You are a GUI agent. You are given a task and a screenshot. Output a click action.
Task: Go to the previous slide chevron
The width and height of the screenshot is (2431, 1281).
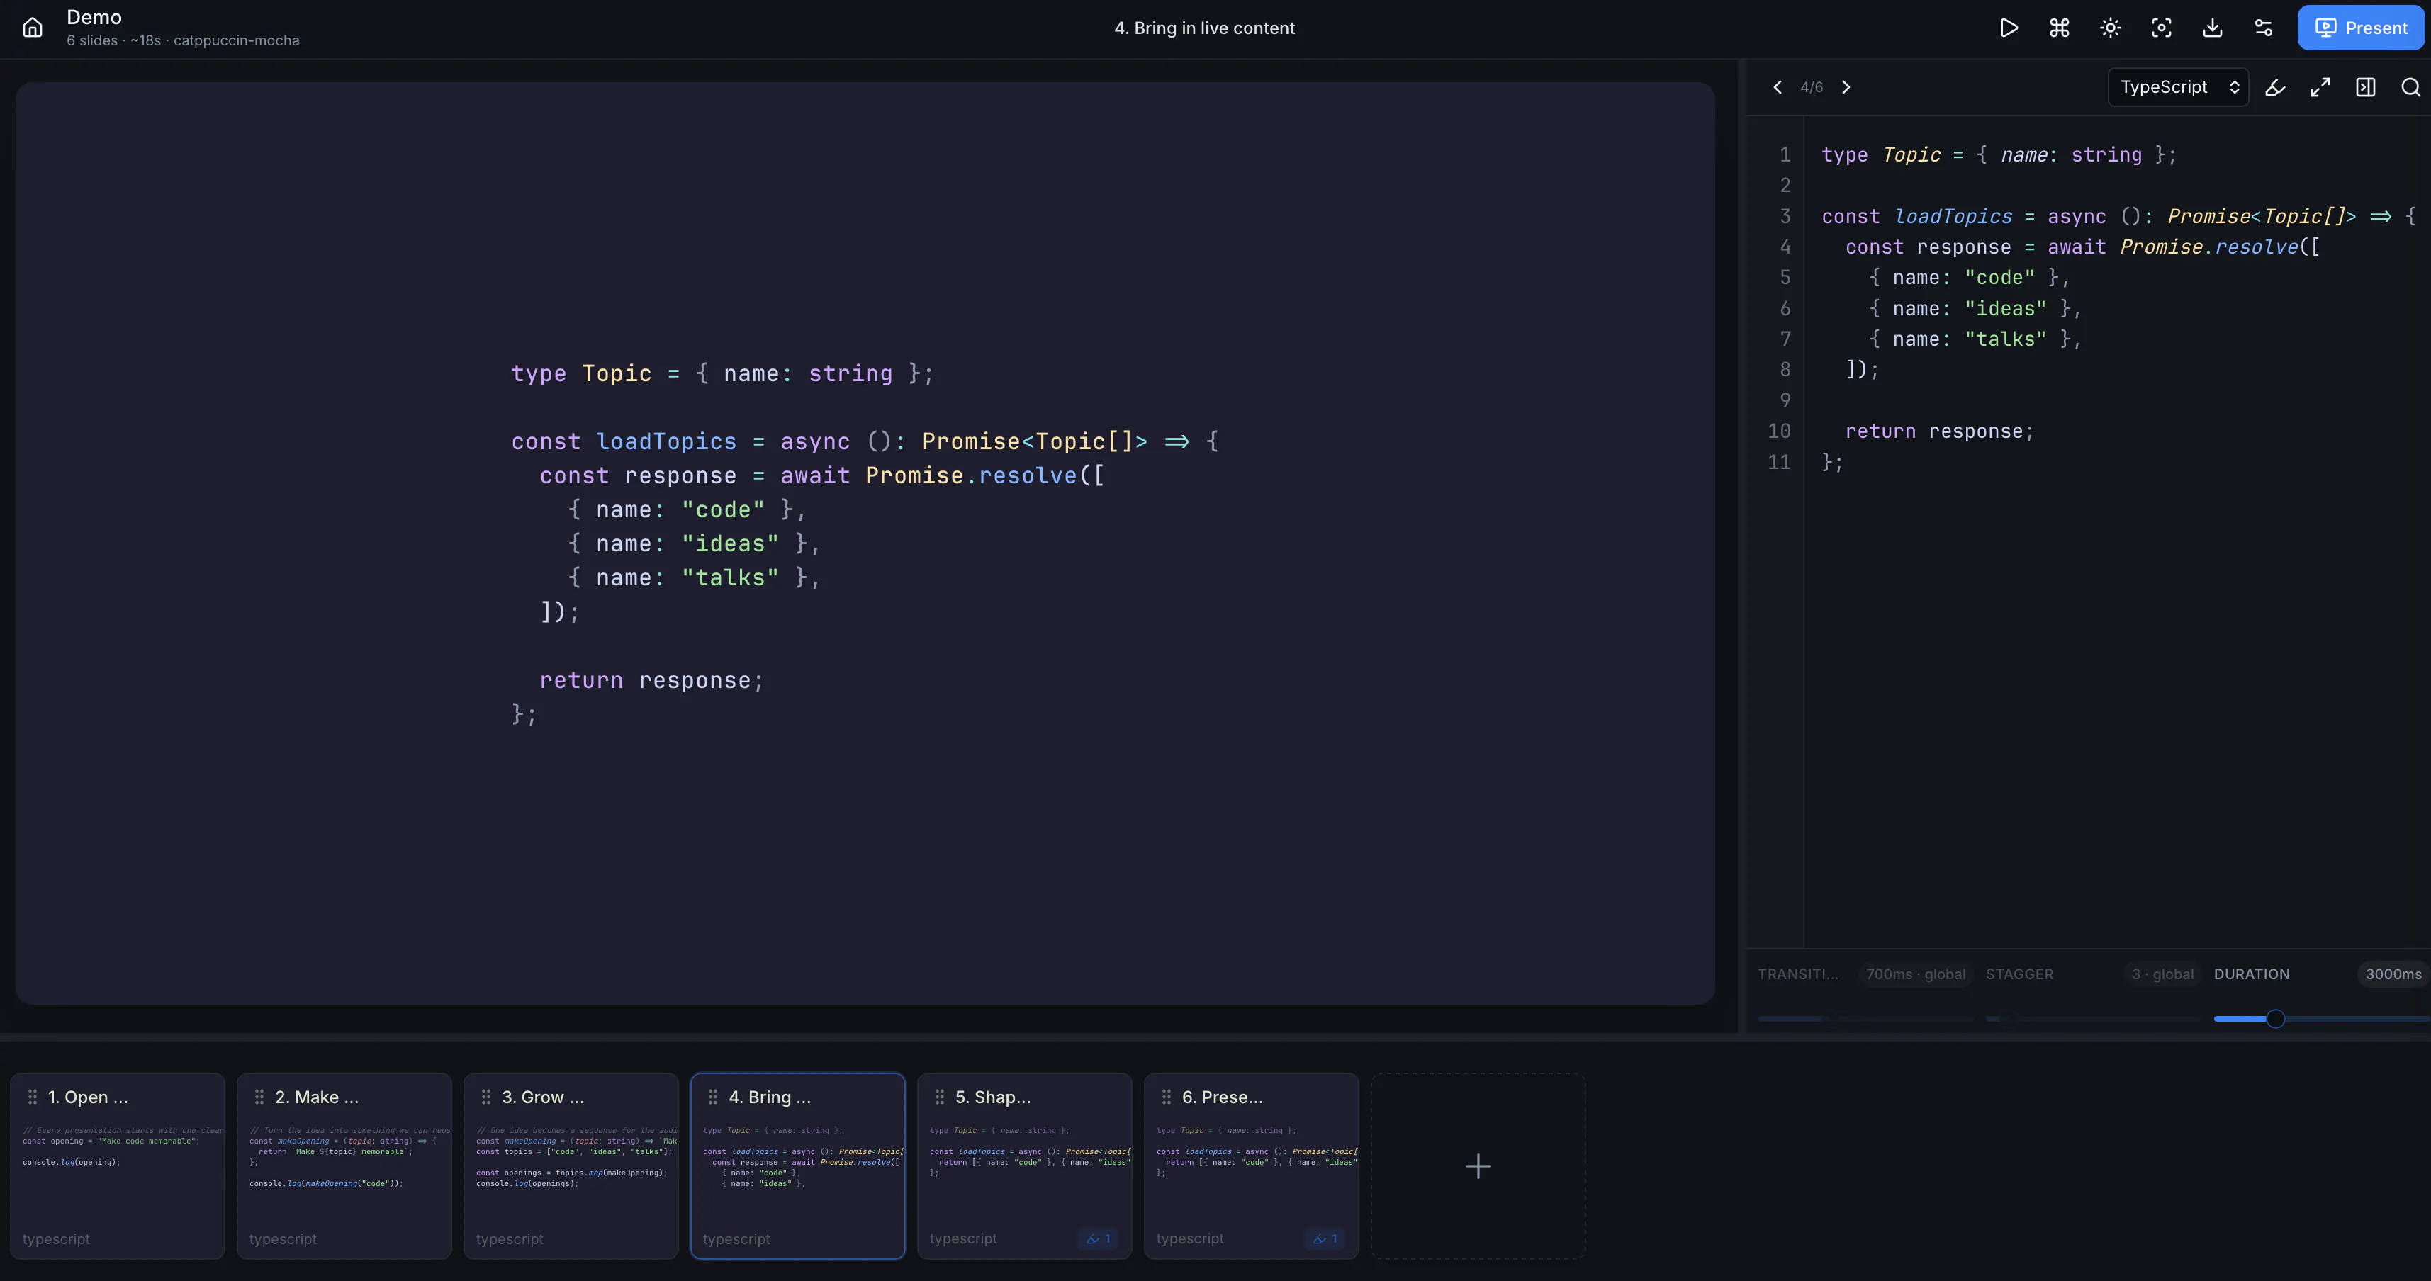[1777, 86]
